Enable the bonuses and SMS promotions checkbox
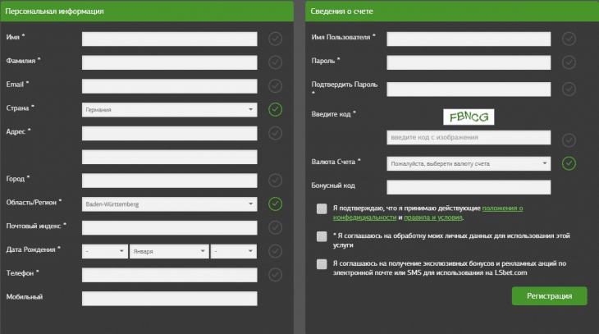 (322, 264)
